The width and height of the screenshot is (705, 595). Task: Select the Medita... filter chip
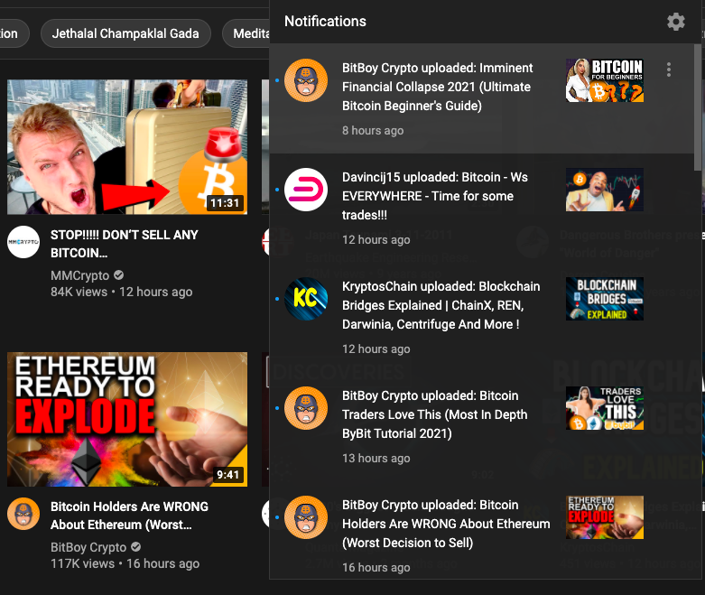tap(246, 33)
